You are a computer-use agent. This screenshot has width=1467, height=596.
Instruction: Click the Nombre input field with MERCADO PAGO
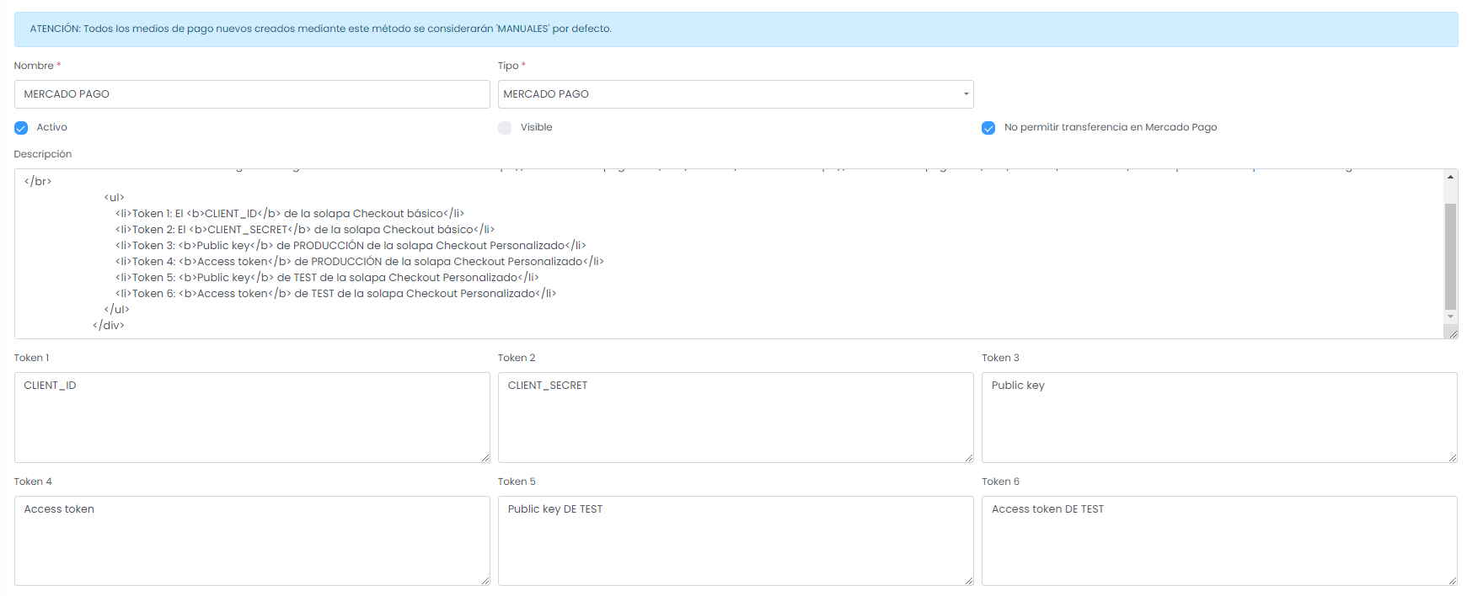pos(252,94)
